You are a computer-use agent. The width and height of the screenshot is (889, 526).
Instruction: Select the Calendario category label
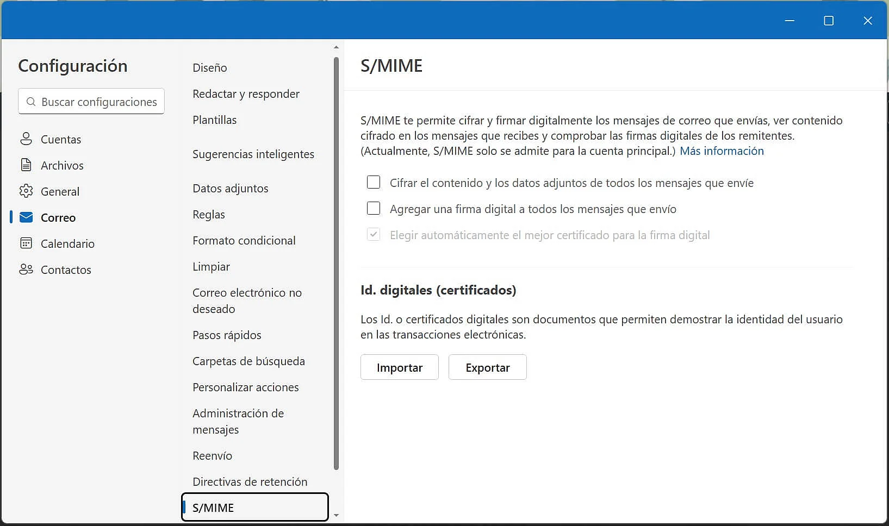pyautogui.click(x=67, y=244)
